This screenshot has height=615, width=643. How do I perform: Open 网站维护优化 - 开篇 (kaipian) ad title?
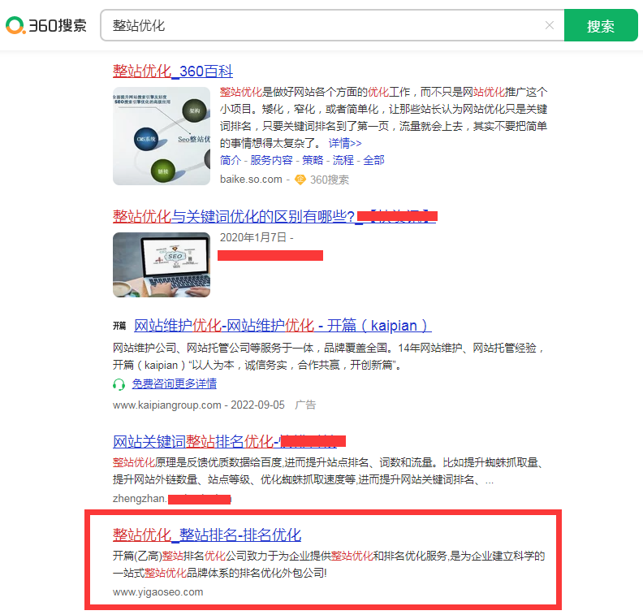(x=283, y=326)
